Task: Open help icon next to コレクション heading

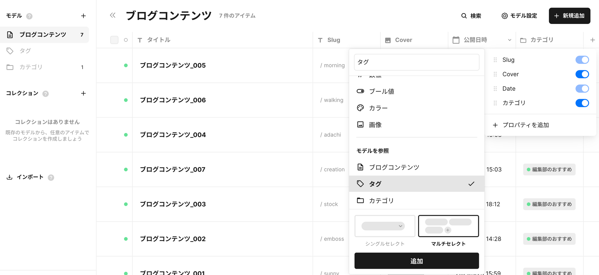Action: point(46,94)
